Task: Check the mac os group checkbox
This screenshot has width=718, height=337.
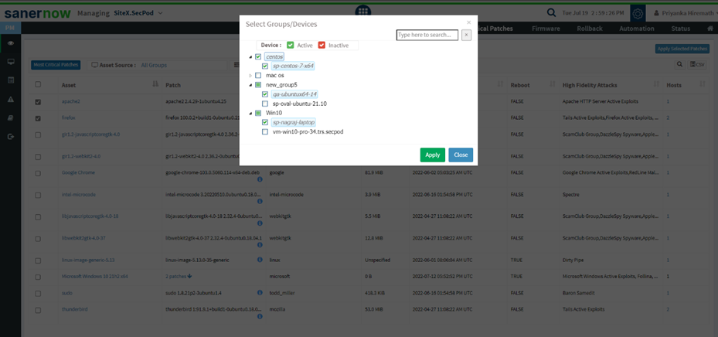Action: 258,75
